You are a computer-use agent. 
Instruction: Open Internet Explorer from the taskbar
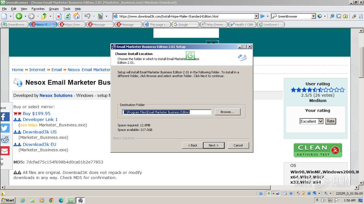coord(22,200)
